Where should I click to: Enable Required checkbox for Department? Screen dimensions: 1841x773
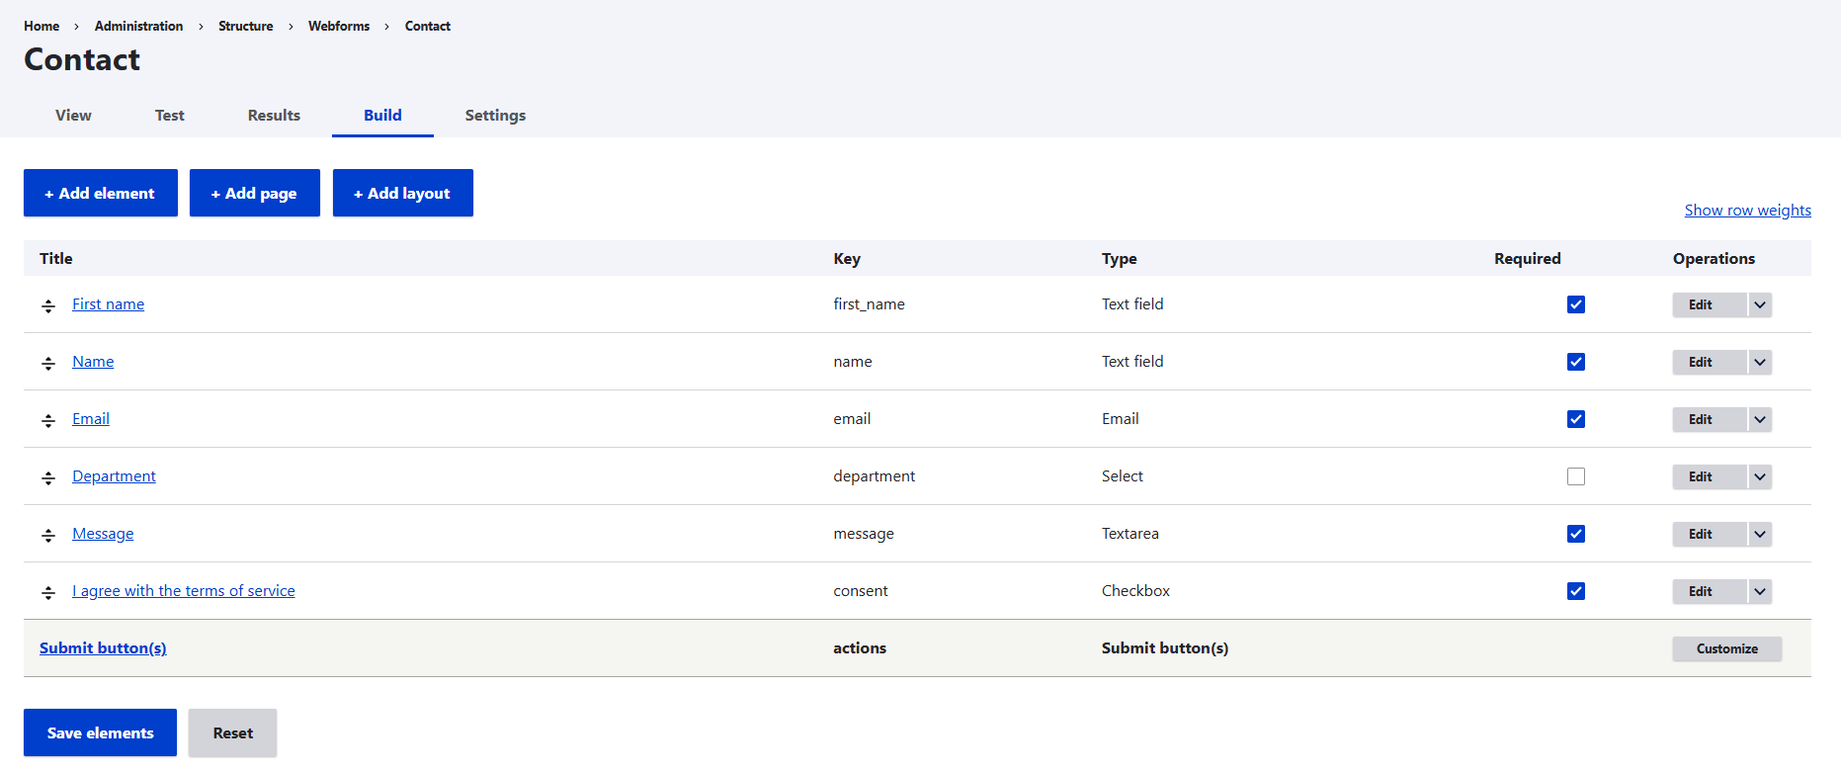tap(1576, 476)
